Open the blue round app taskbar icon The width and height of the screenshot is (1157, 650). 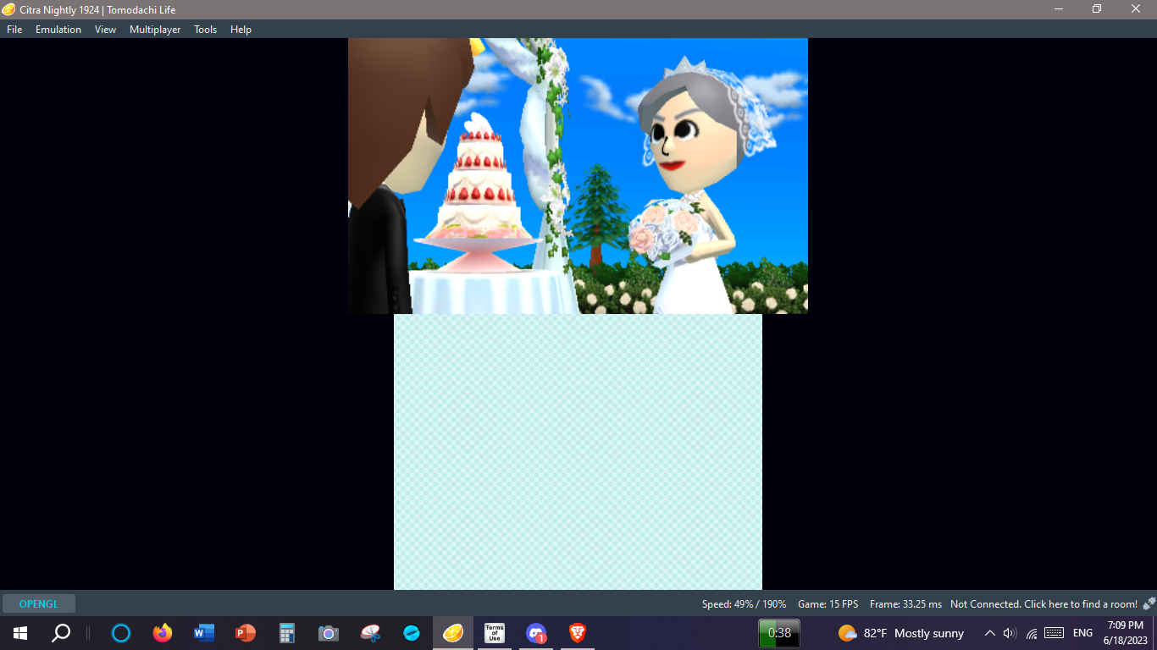412,633
